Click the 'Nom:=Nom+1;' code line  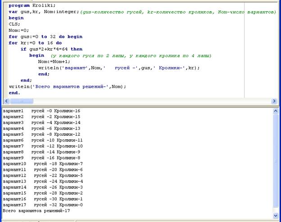click(x=54, y=62)
